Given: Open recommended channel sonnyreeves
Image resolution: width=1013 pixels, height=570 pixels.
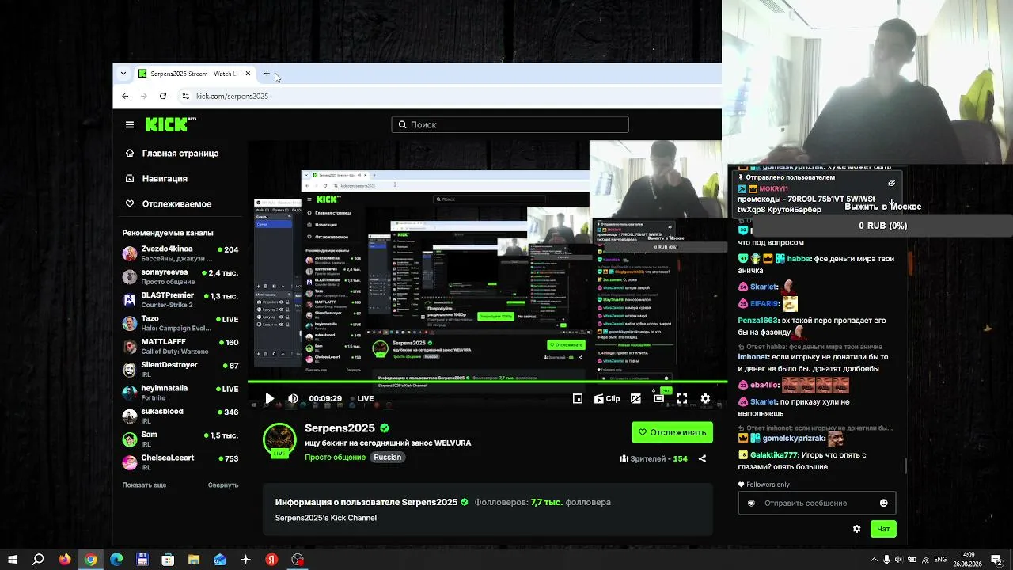Looking at the screenshot, I should pyautogui.click(x=180, y=276).
